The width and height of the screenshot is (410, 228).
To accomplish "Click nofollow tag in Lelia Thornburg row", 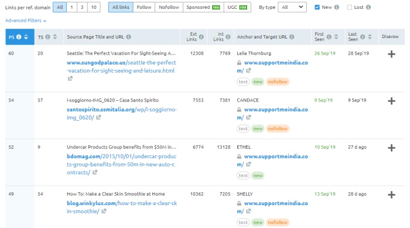I will (x=278, y=81).
